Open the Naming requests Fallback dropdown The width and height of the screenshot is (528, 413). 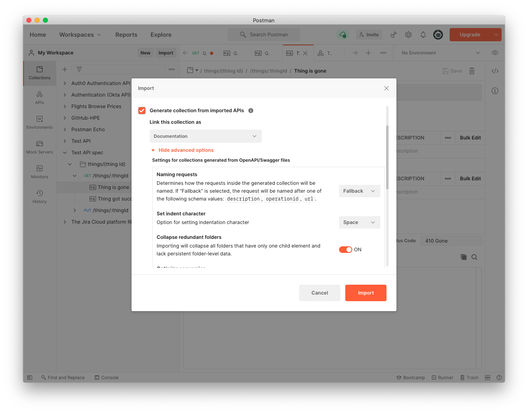click(360, 191)
